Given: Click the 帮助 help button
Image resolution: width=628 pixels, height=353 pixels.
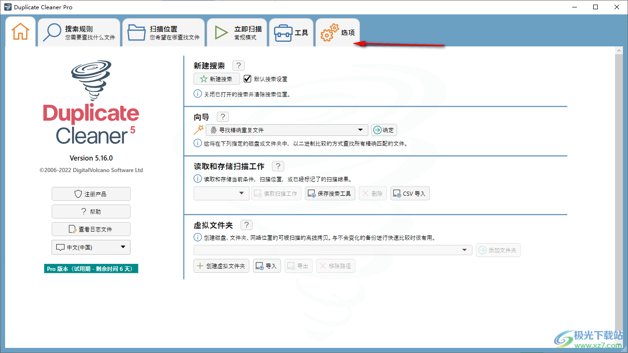Looking at the screenshot, I should click(x=91, y=212).
